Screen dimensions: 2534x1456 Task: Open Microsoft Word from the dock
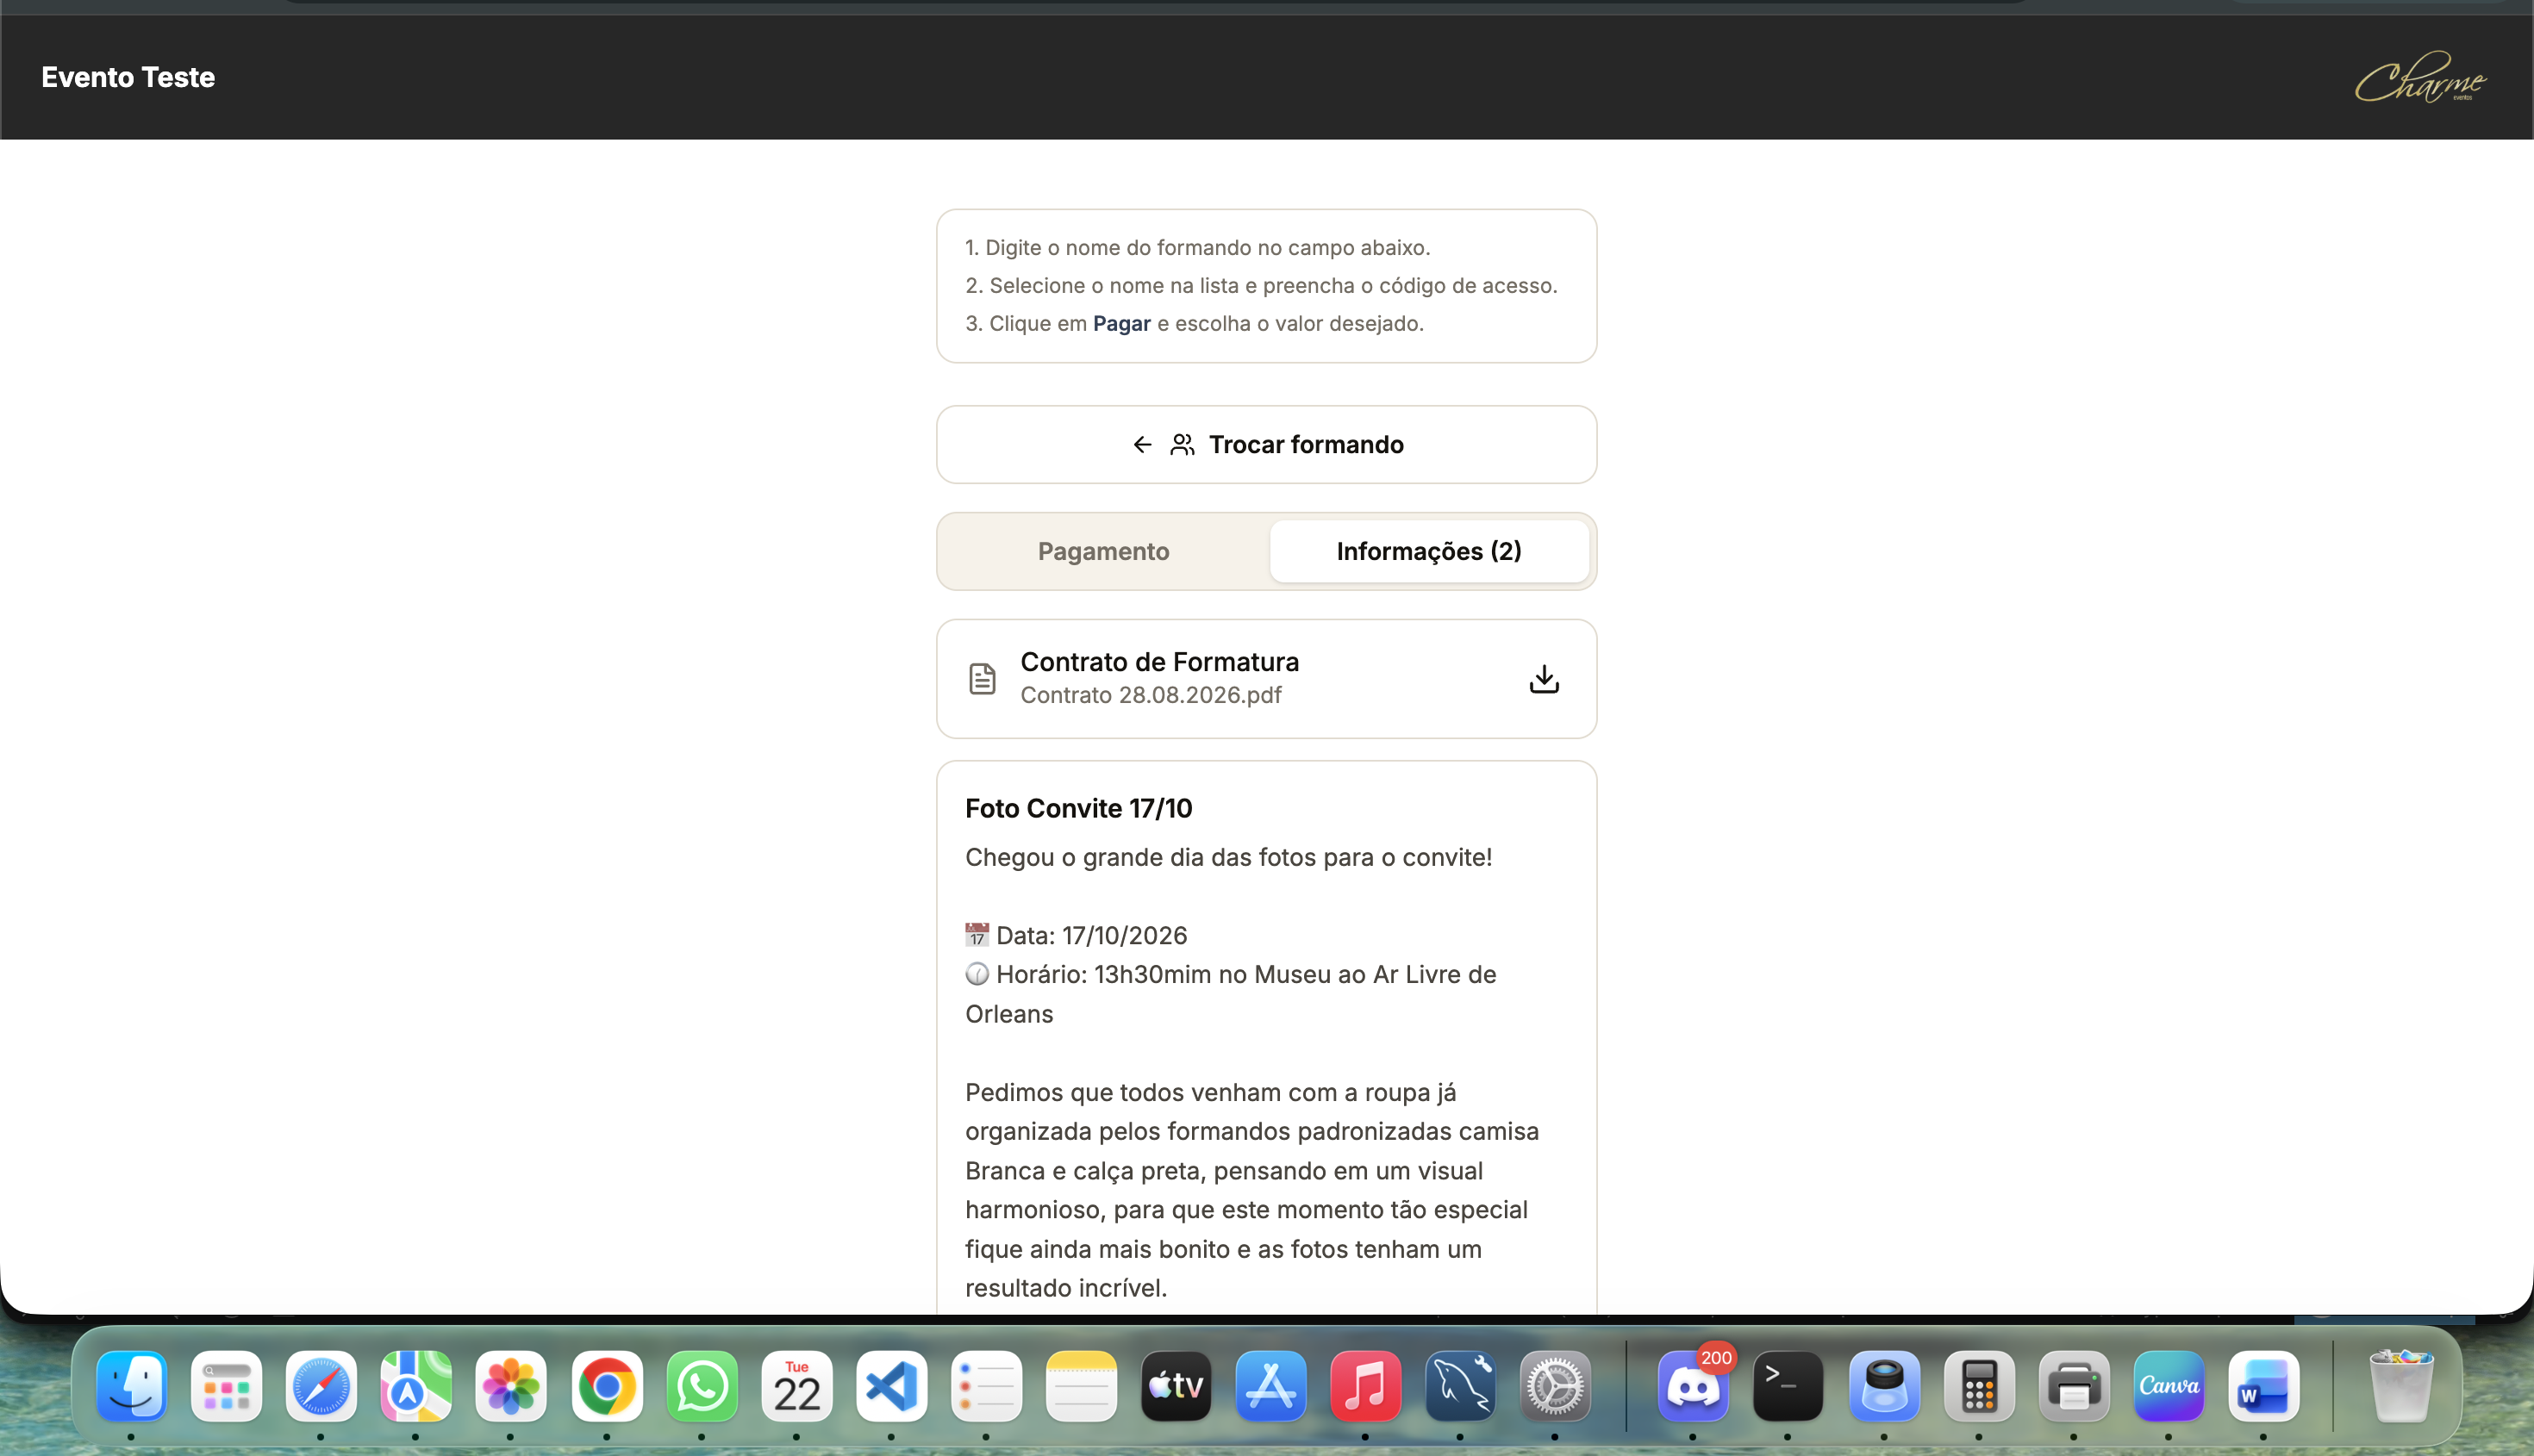click(x=2264, y=1386)
